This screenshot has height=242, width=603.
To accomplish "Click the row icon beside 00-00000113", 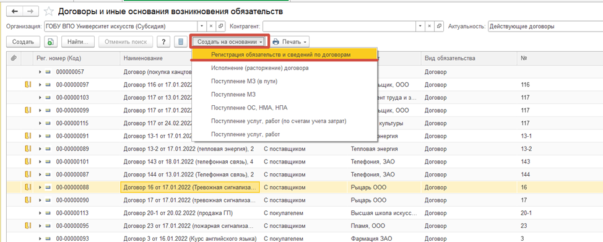I will 48,213.
